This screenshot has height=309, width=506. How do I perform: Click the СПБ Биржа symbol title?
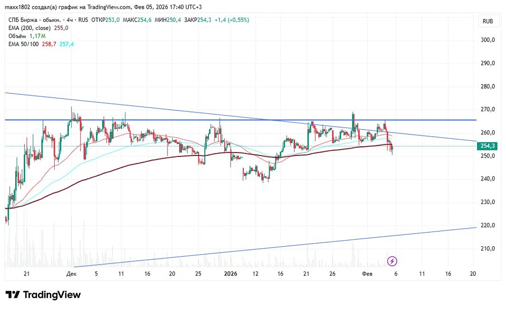click(x=34, y=20)
